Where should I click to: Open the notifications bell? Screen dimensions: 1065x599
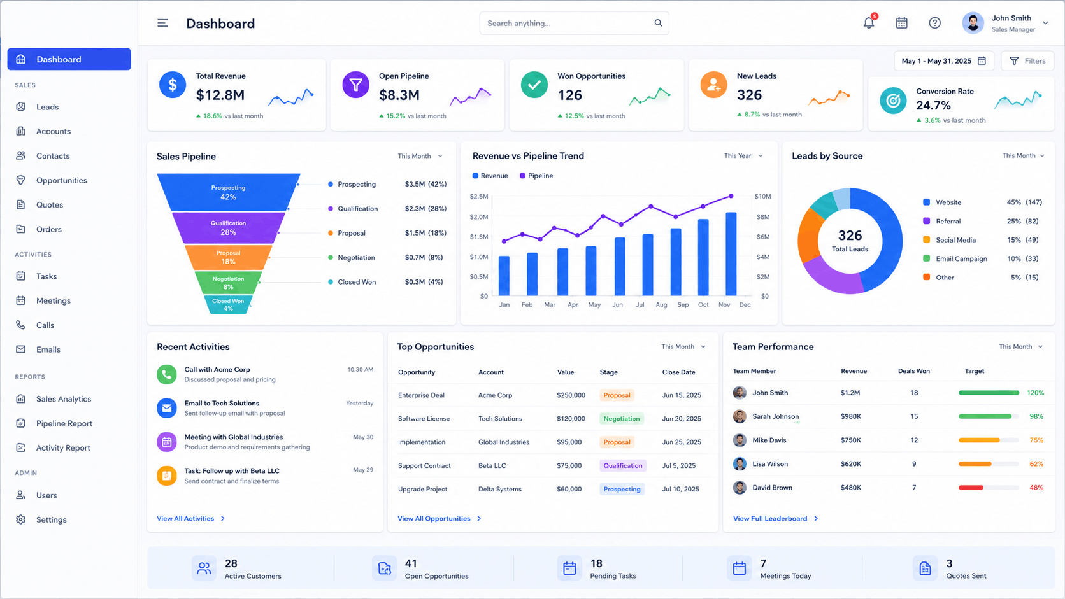[x=869, y=23]
